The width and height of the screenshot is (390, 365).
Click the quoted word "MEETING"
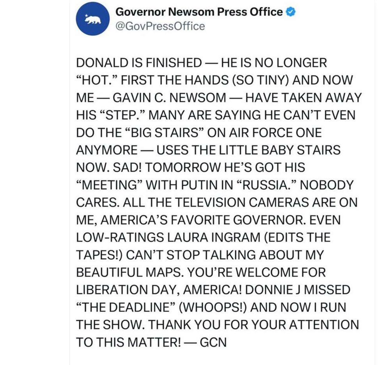[x=105, y=185]
